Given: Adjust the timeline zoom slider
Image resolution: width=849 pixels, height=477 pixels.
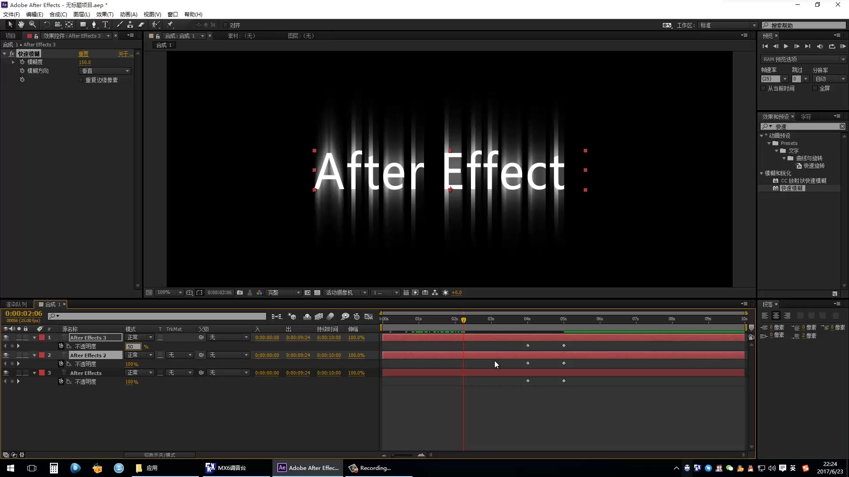Looking at the screenshot, I should coord(402,455).
